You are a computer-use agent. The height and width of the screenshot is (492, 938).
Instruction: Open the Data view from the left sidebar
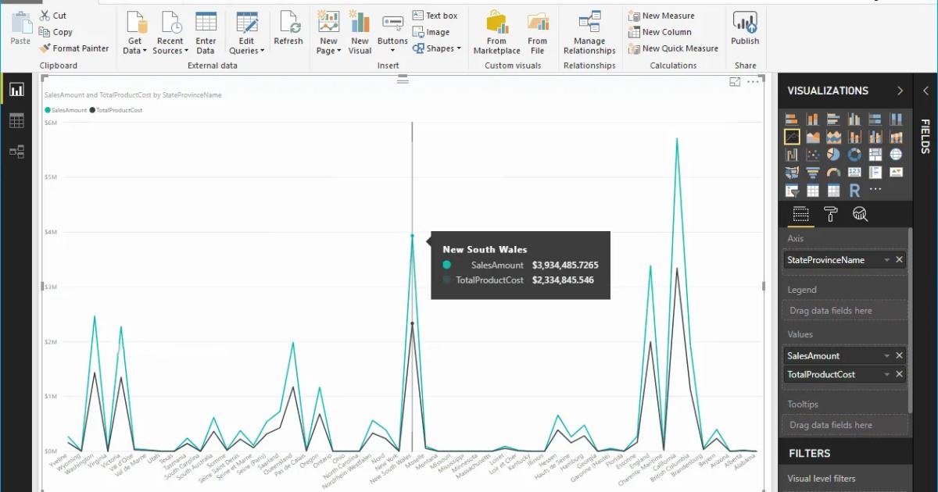point(17,119)
